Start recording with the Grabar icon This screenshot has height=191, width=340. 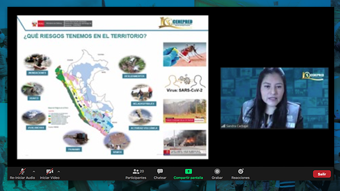(x=217, y=174)
